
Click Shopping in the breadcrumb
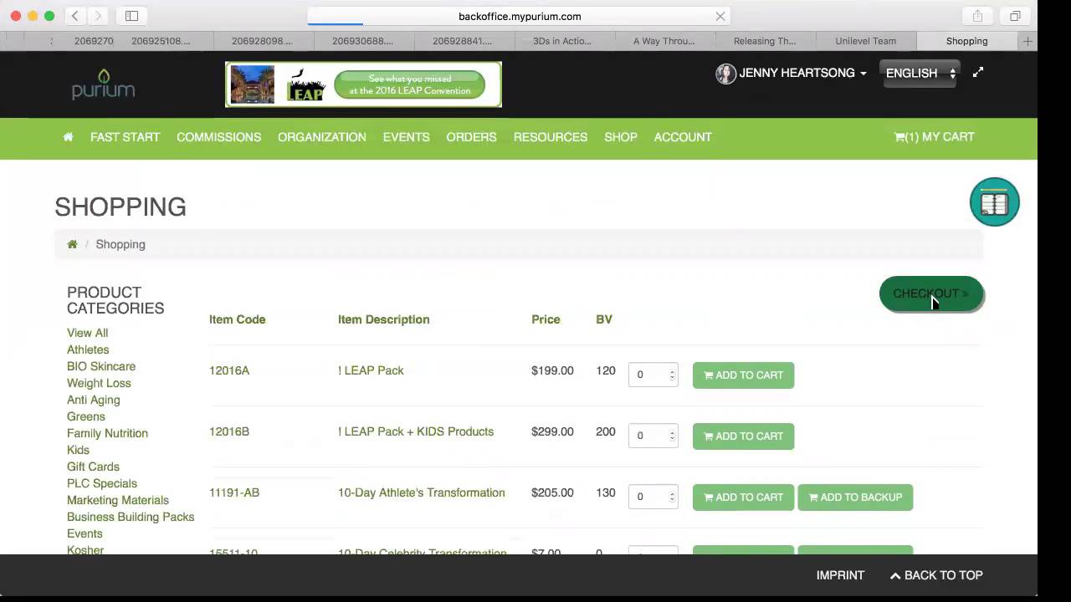(120, 244)
